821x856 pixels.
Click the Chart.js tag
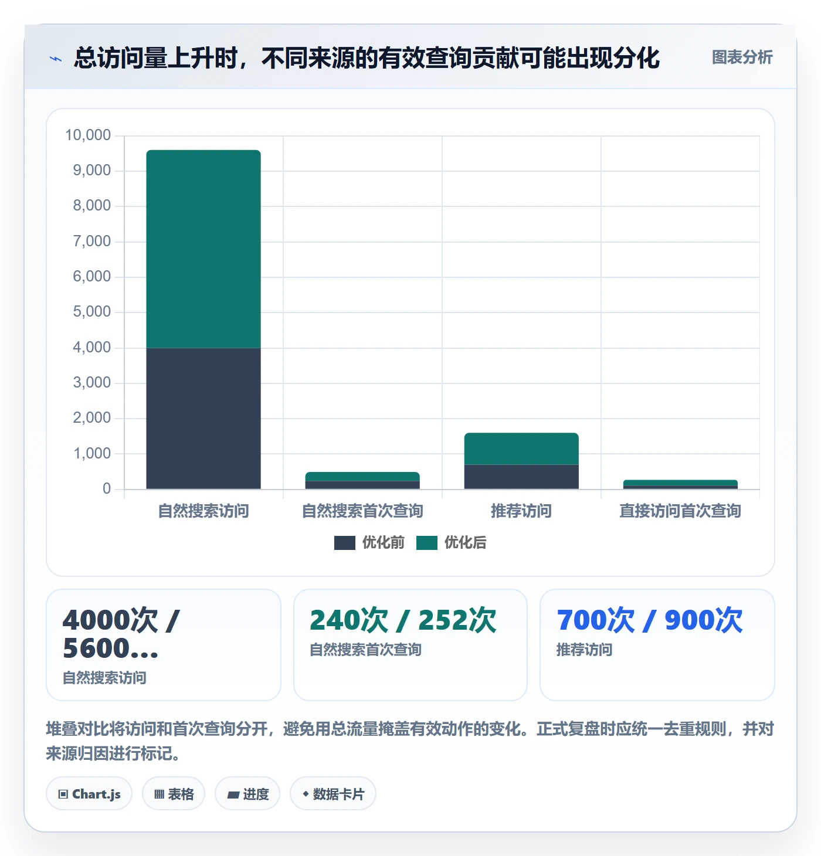89,794
